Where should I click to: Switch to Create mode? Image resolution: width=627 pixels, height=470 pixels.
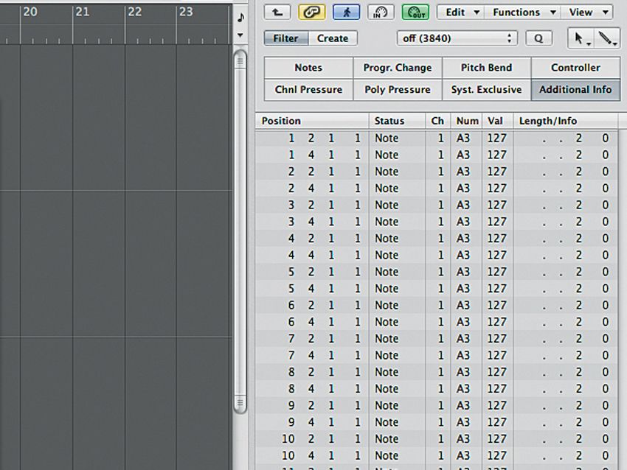click(333, 38)
